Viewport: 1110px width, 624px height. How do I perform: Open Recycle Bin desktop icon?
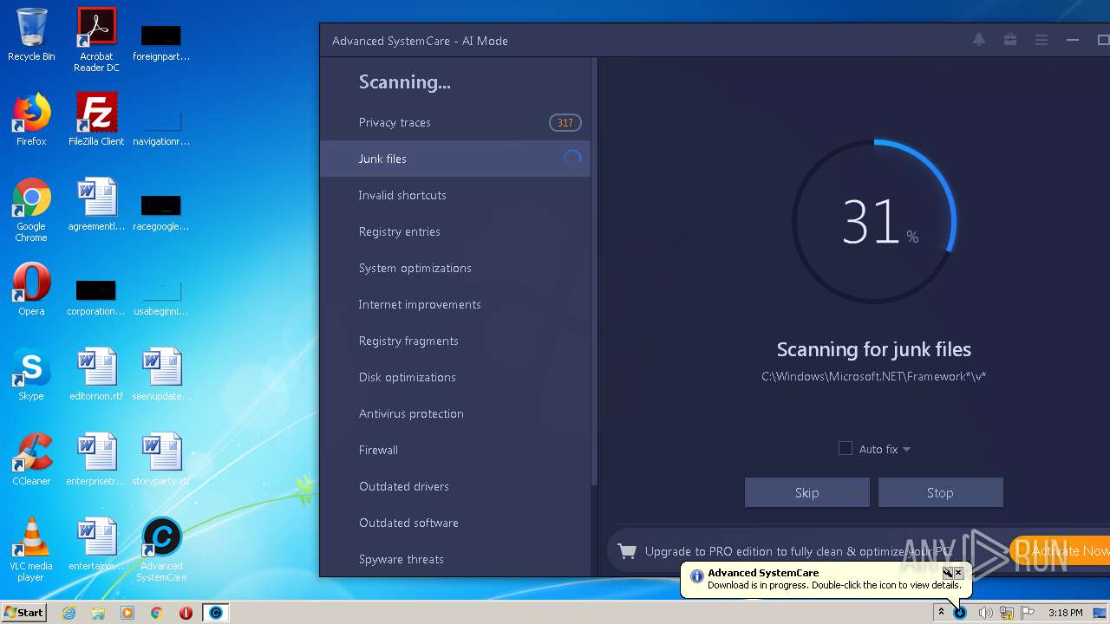[31, 35]
